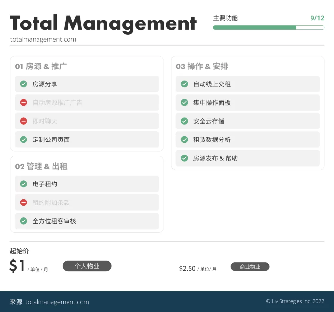
Task: Click the green check icon beside 安全云存储
Action: click(184, 121)
